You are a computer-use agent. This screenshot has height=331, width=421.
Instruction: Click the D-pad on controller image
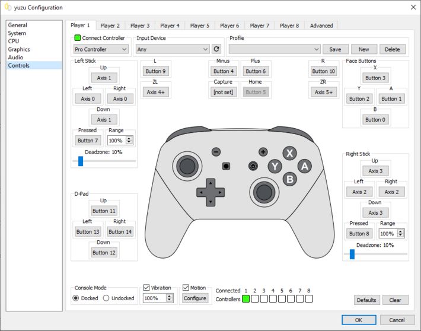pyautogui.click(x=210, y=192)
